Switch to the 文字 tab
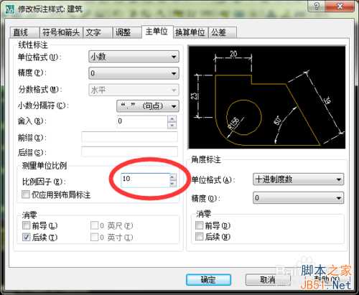This screenshot has height=295, width=359. pyautogui.click(x=98, y=32)
